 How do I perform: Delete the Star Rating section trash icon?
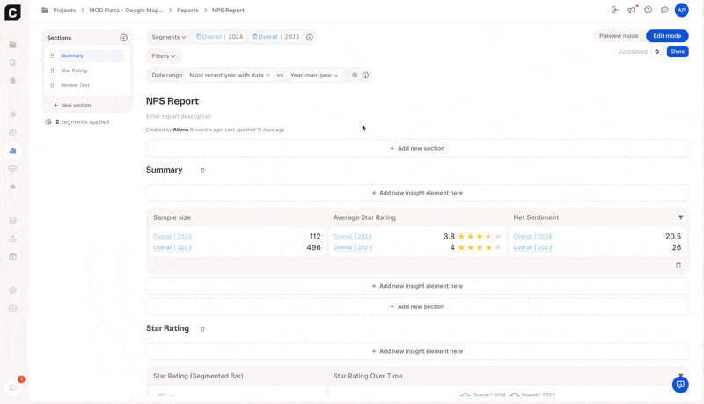[202, 329]
